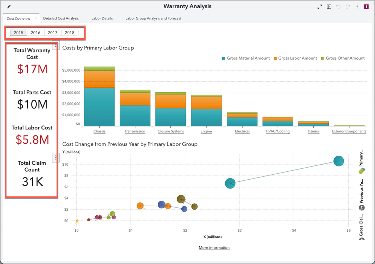The image size is (375, 264).
Task: Click the Chassis category axis label
Action: (x=99, y=132)
